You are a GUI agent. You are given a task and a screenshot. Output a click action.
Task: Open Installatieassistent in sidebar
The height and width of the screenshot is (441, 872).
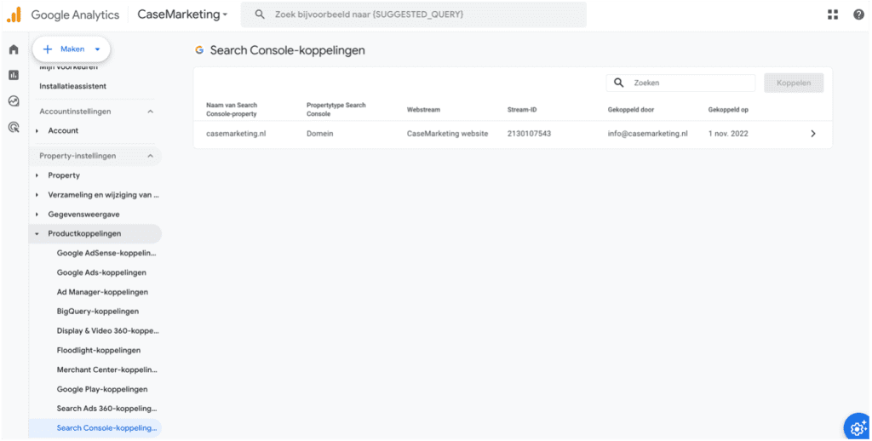click(x=73, y=86)
